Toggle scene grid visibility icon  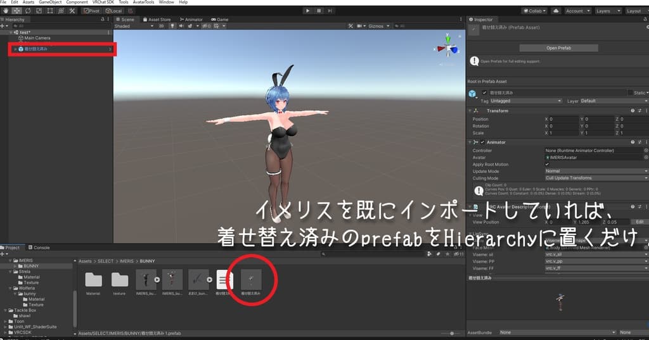217,26
